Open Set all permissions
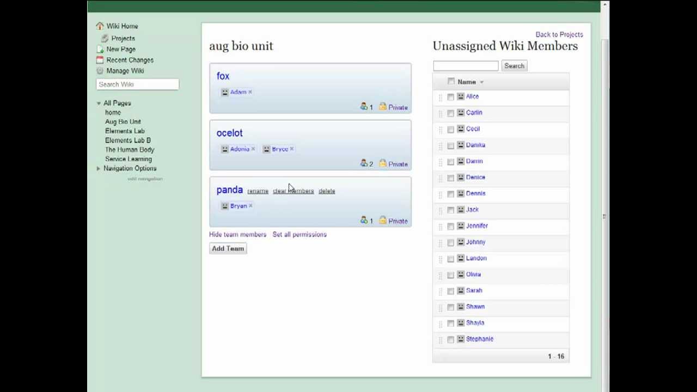Image resolution: width=697 pixels, height=392 pixels. (299, 235)
